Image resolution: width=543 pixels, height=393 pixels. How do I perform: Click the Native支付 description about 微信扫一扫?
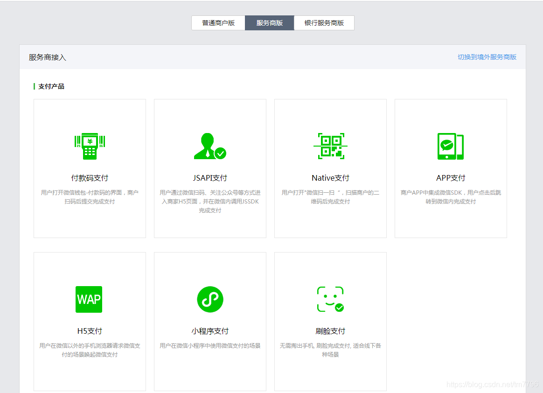tap(330, 197)
